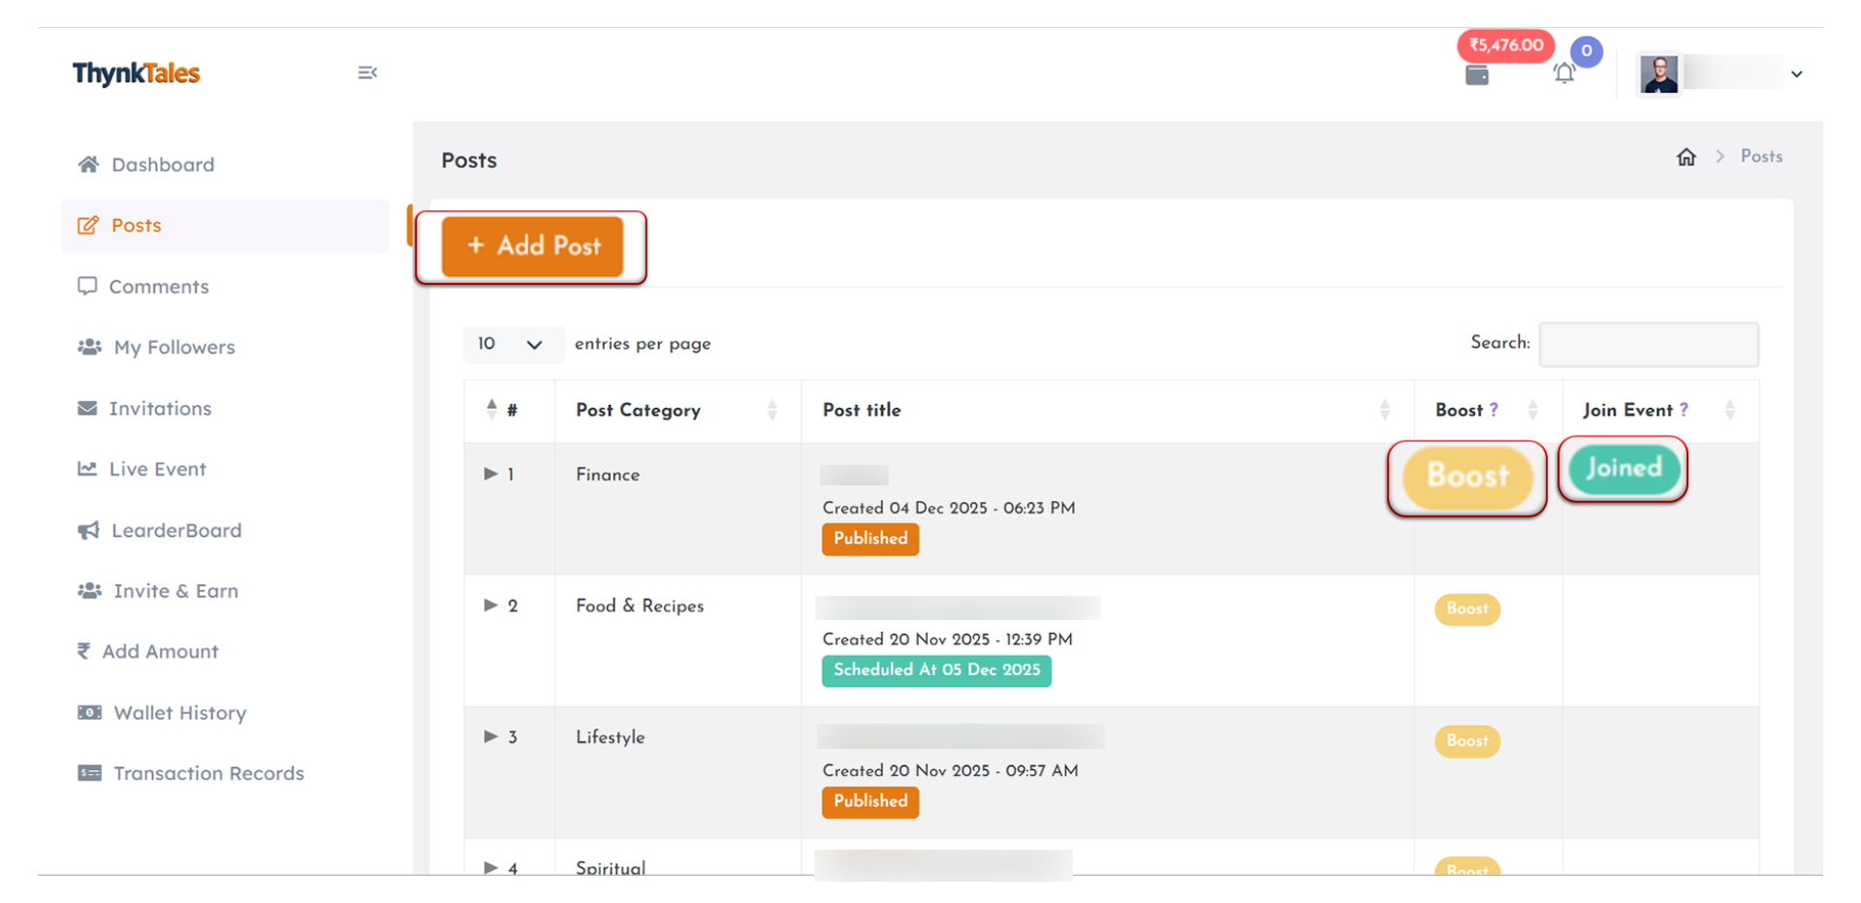The height and width of the screenshot is (903, 1861).
Task: Sort table by Post Category column
Action: tap(772, 410)
